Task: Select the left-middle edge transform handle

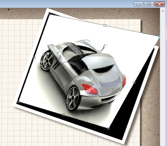Action: [x=34, y=58]
